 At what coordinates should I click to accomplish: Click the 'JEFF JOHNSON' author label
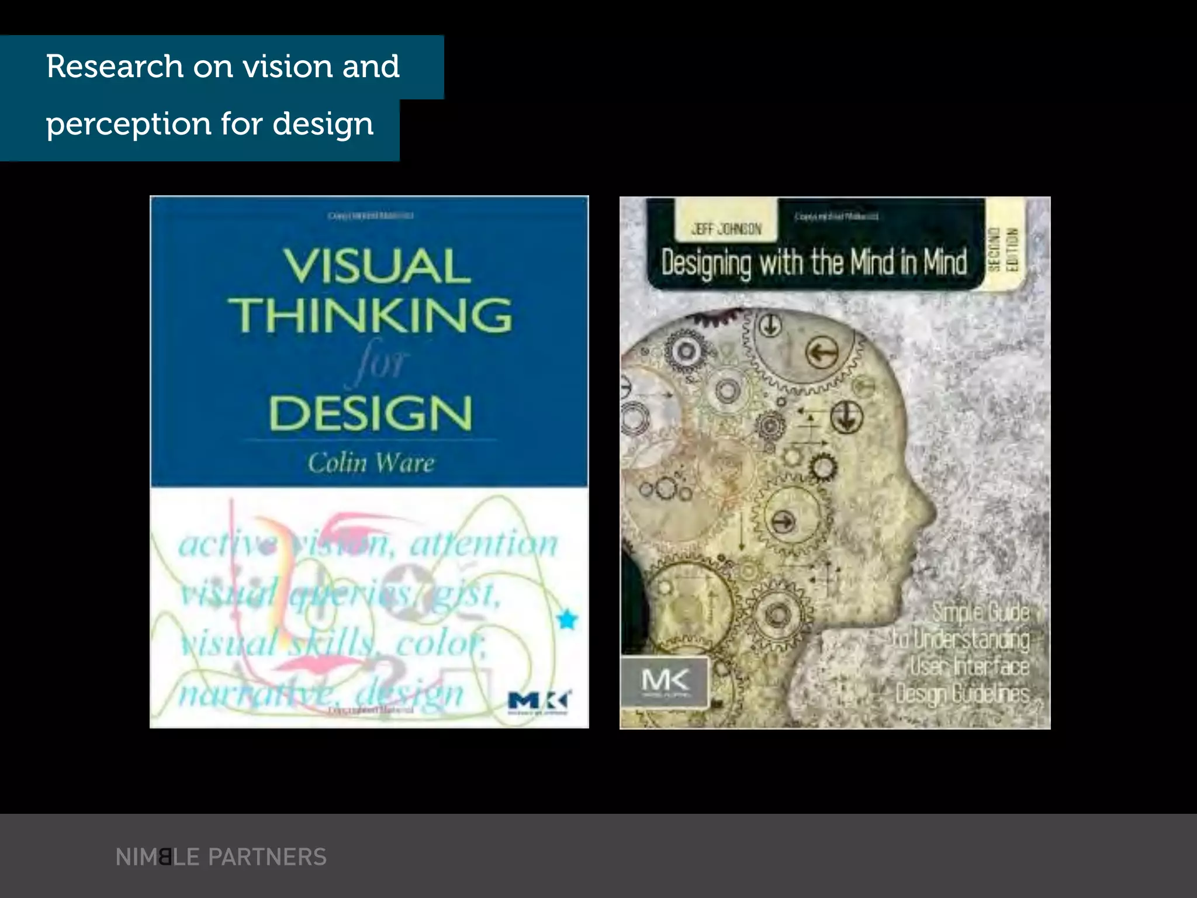[x=726, y=229]
